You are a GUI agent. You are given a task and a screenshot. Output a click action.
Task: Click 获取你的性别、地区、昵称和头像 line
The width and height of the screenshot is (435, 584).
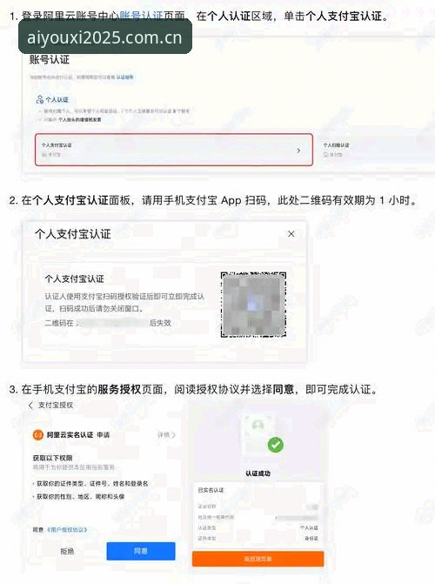pos(80,496)
